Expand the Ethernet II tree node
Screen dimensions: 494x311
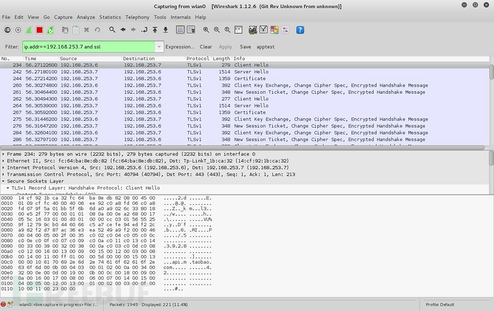[x=3, y=161]
